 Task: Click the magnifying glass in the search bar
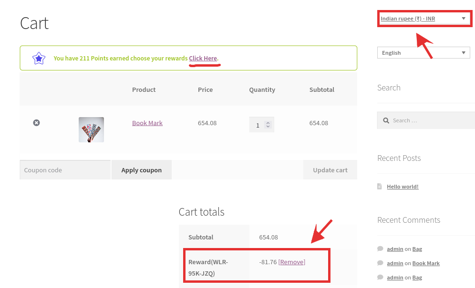[x=386, y=120]
